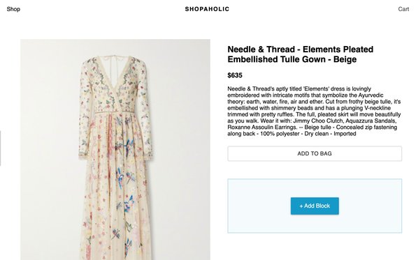The height and width of the screenshot is (260, 418).
Task: Select the product title heading text
Action: click(x=300, y=54)
